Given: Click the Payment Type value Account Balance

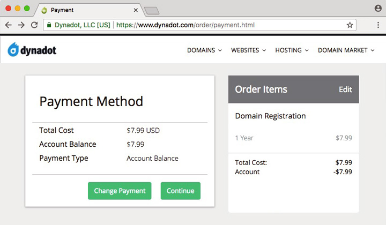Looking at the screenshot, I should click(152, 159).
